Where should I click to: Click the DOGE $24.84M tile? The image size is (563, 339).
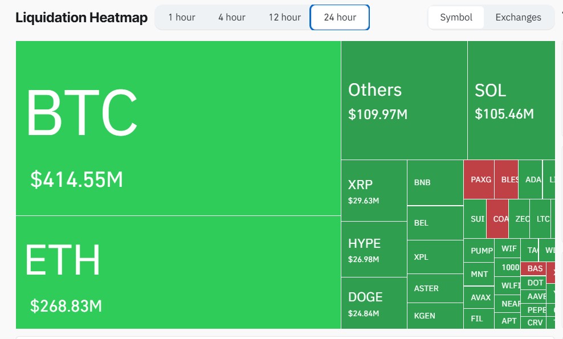coord(374,303)
